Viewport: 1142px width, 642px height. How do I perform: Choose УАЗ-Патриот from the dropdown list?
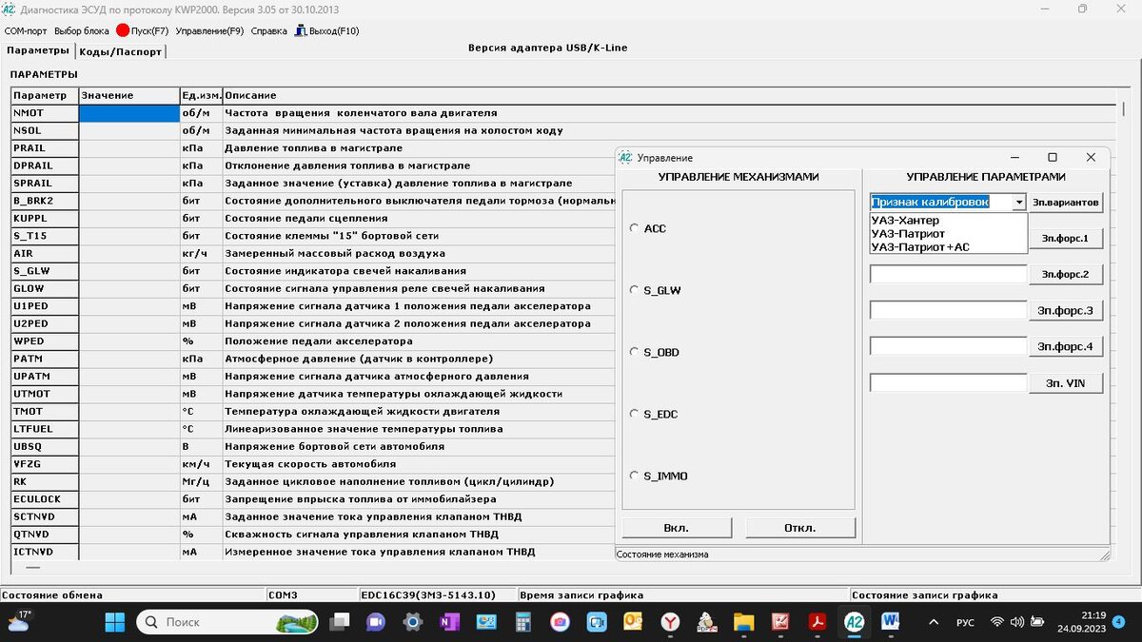point(949,233)
